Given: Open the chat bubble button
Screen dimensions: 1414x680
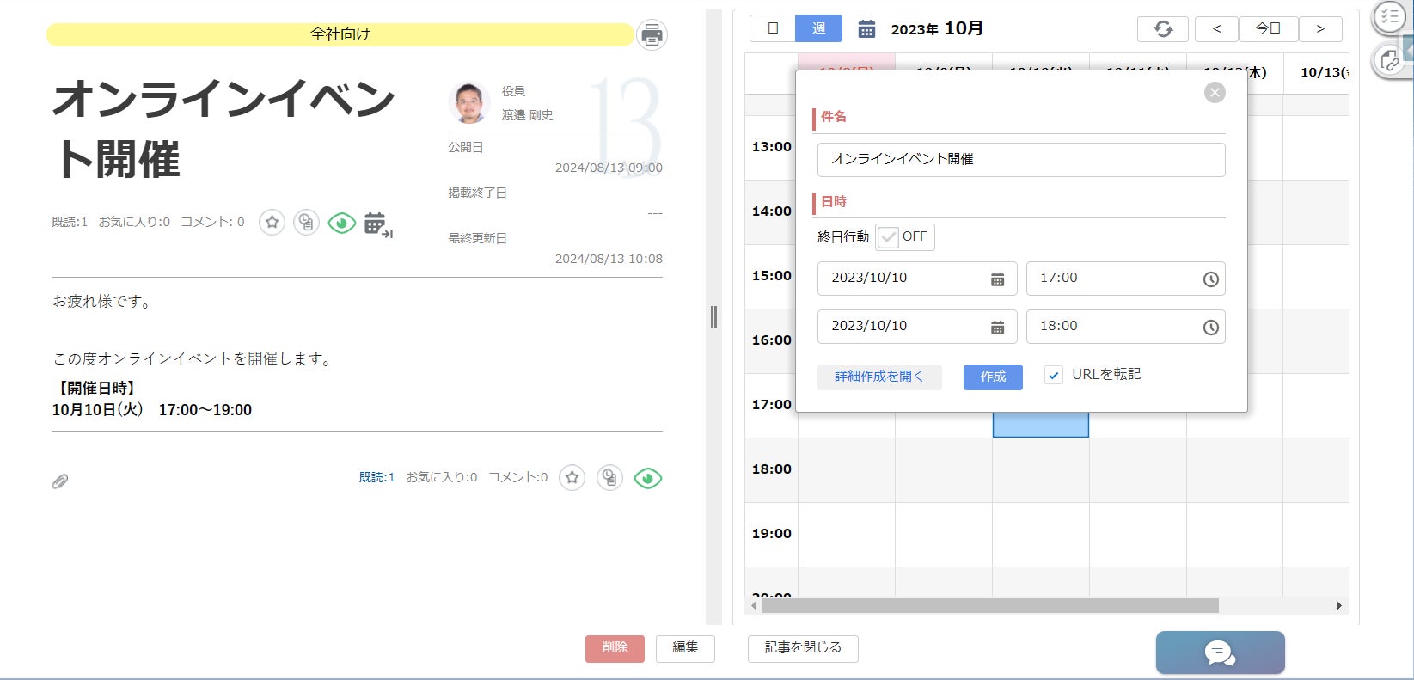Looking at the screenshot, I should click(x=1220, y=653).
